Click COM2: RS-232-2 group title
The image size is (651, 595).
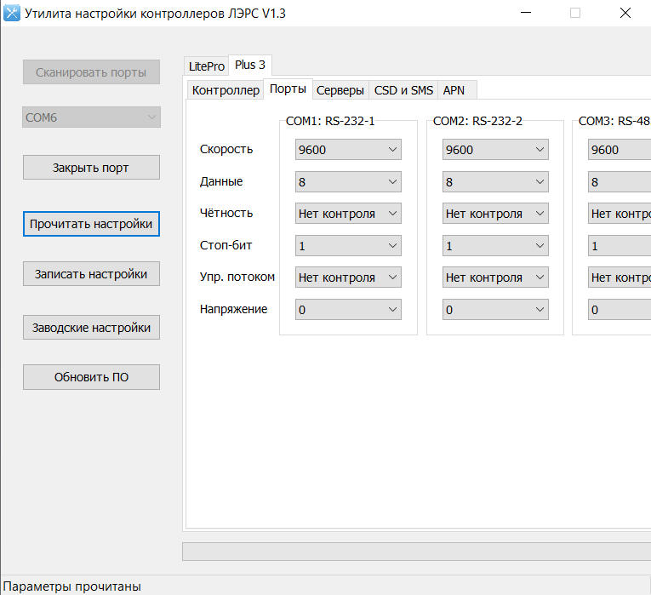click(477, 121)
